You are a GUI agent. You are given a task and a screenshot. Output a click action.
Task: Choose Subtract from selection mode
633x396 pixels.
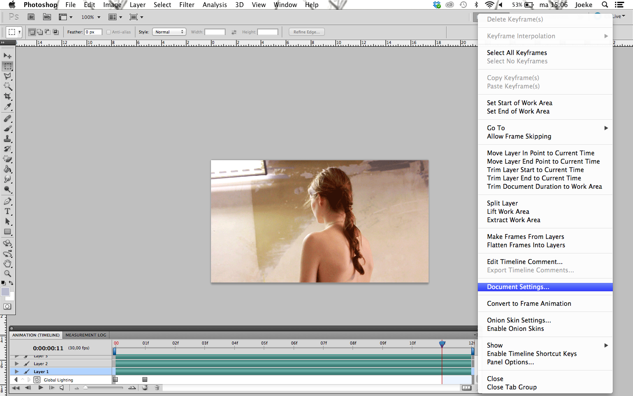[47, 32]
